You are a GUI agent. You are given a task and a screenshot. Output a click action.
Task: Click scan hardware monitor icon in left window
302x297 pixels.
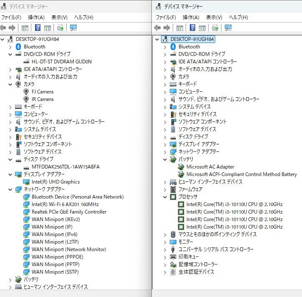(73, 28)
